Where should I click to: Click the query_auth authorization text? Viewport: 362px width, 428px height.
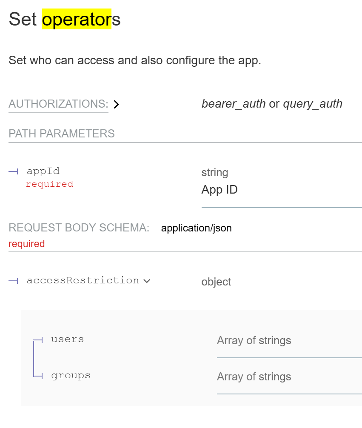(x=313, y=104)
